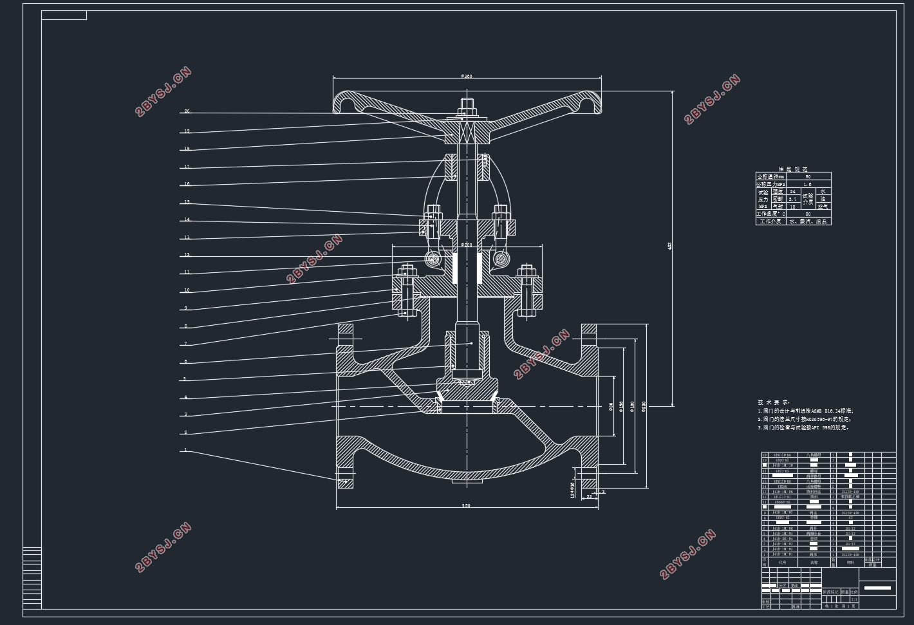Select part callout number 15
The width and height of the screenshot is (914, 625).
tap(187, 202)
